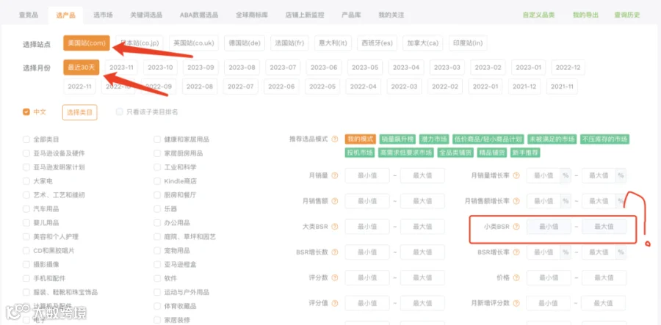Check the 全部类目 category

click(26, 139)
